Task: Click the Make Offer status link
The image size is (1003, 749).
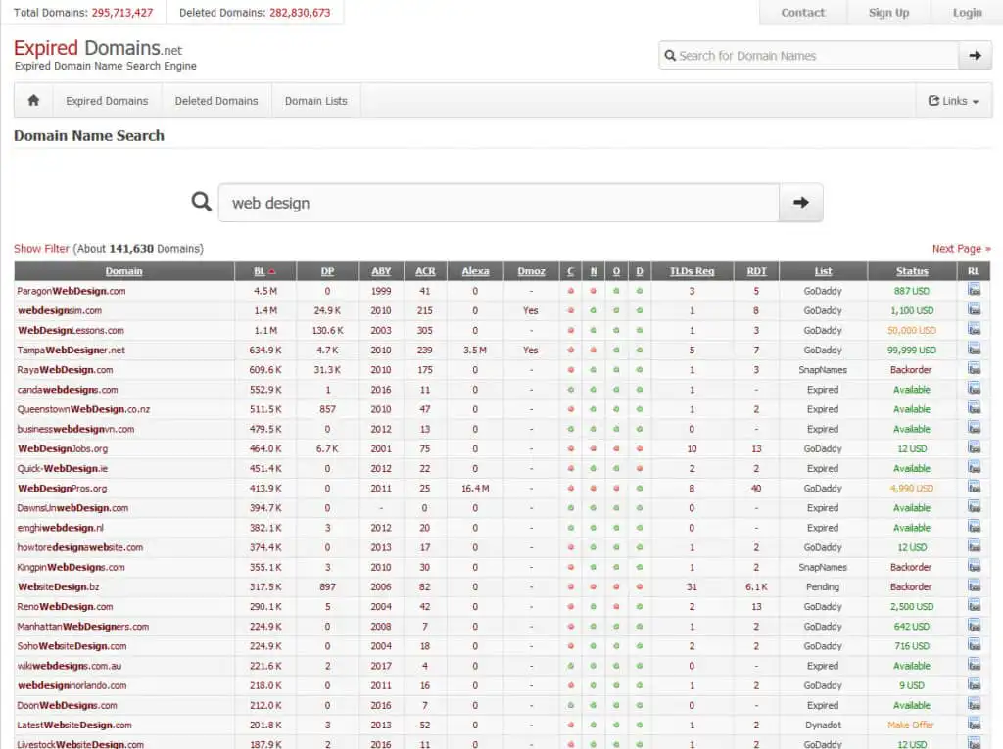Action: pyautogui.click(x=911, y=725)
